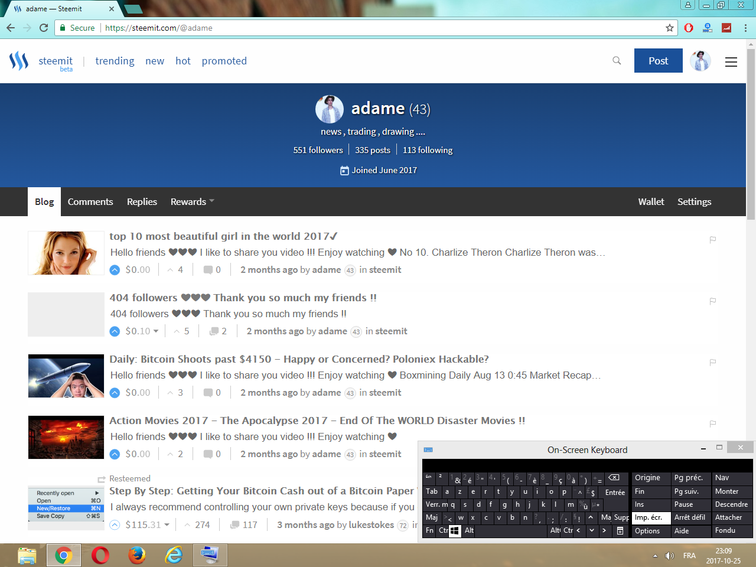Expand the Rewards dropdown
756x567 pixels.
click(192, 202)
